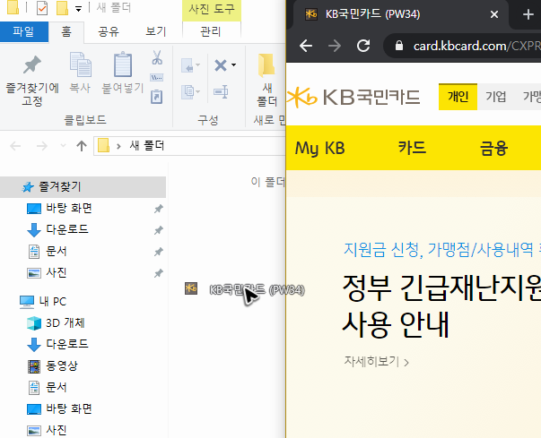
Task: Select the 홈 ribbon tab
Action: point(66,31)
